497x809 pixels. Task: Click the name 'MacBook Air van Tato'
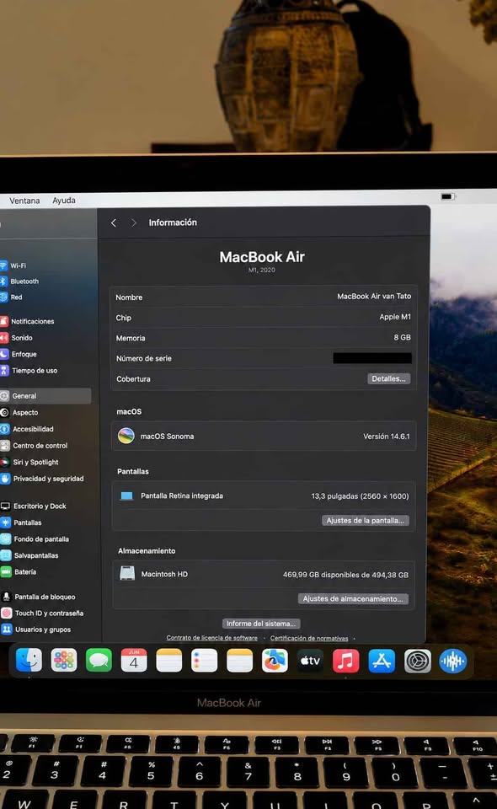(x=374, y=296)
